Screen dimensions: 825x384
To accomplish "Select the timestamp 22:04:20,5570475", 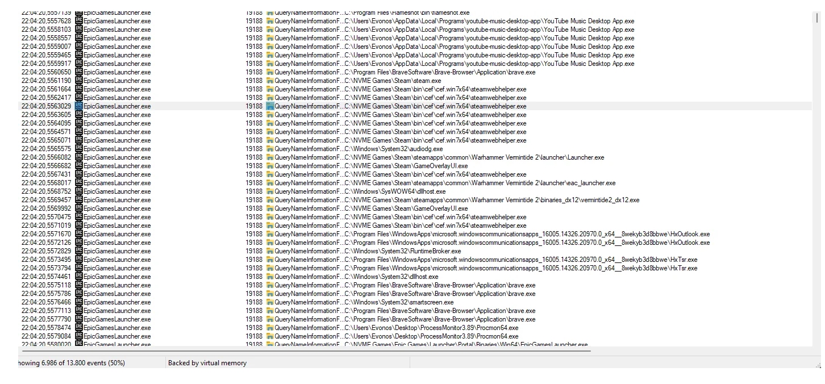I will pyautogui.click(x=47, y=217).
